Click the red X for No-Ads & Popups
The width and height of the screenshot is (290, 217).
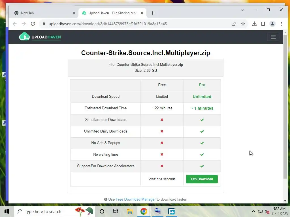162,143
